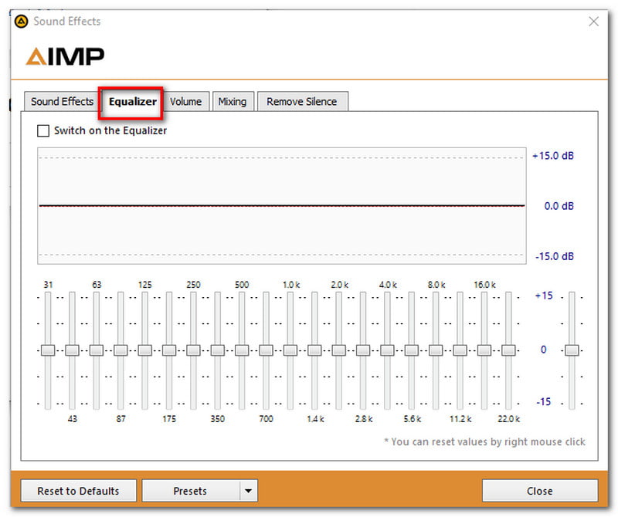
Task: Open the Presets dropdown arrow
Action: click(248, 491)
